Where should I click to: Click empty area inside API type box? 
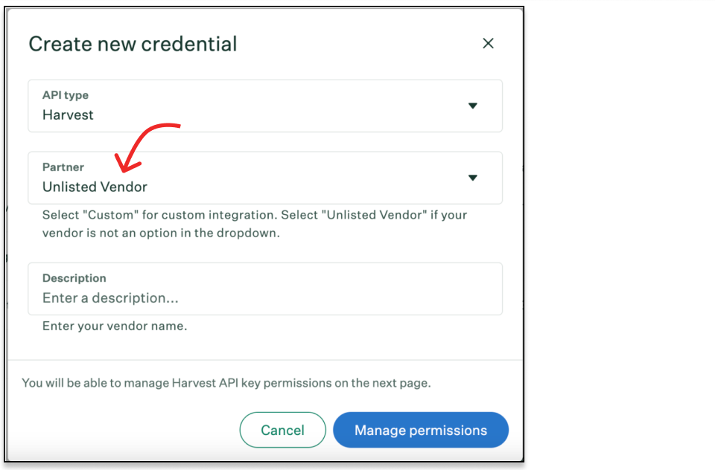283,106
